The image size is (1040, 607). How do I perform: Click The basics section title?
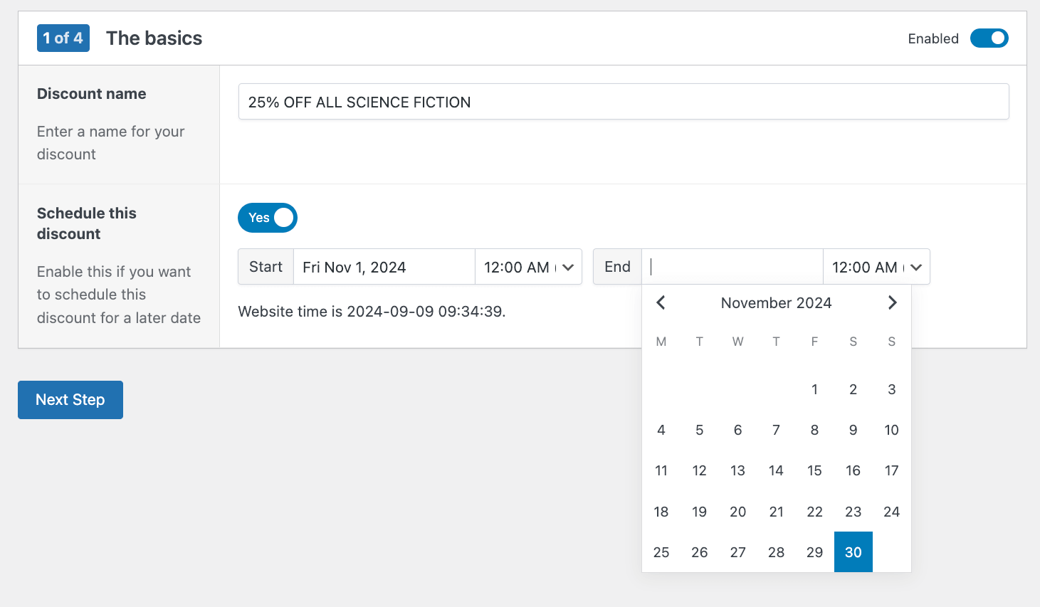(x=154, y=38)
